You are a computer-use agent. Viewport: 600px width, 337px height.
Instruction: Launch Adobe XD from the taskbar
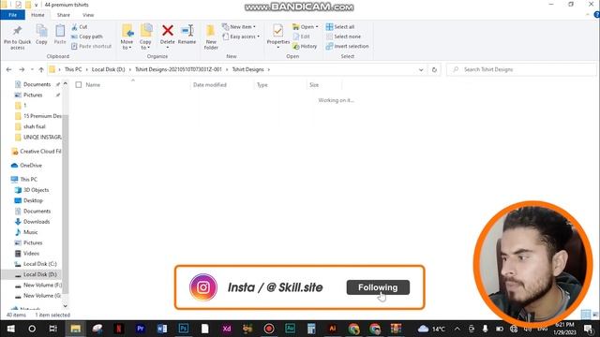tap(227, 329)
